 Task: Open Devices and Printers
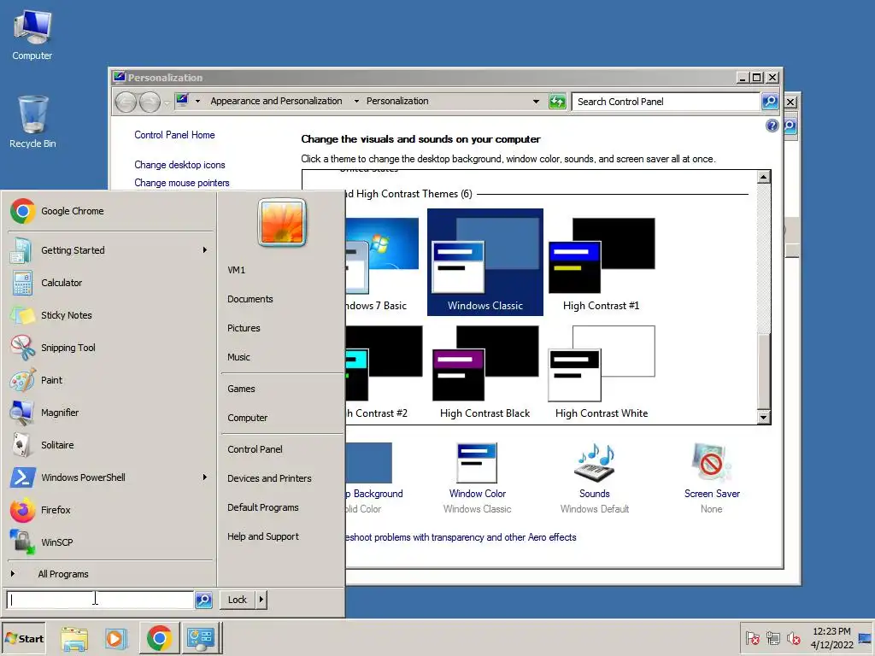coord(269,478)
